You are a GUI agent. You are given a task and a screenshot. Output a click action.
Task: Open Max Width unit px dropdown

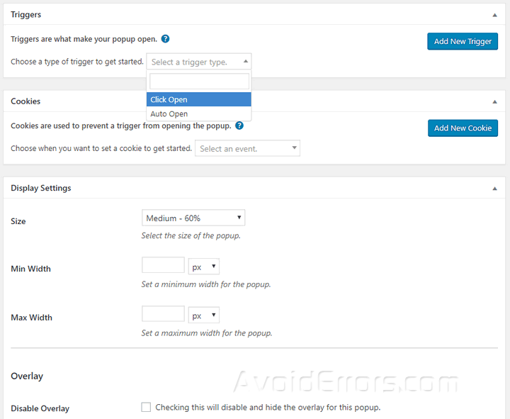click(x=203, y=315)
